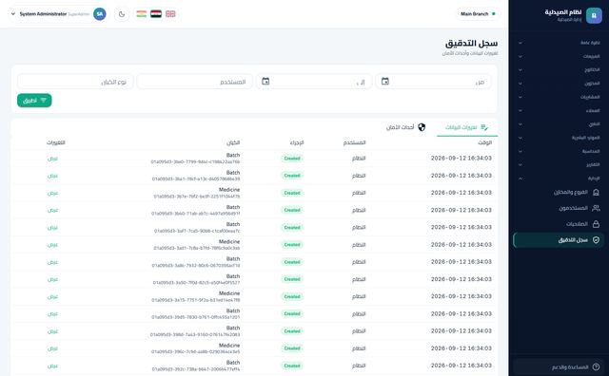
Task: Expand the المشتريات purchases sidebar section
Action: point(559,97)
